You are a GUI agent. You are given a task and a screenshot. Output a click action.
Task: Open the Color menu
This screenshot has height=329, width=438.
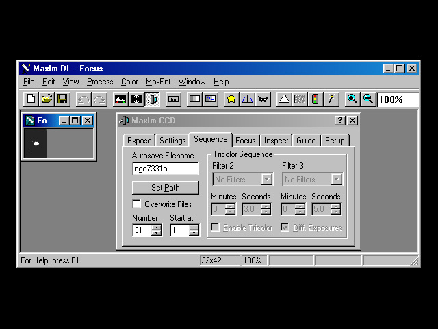129,82
